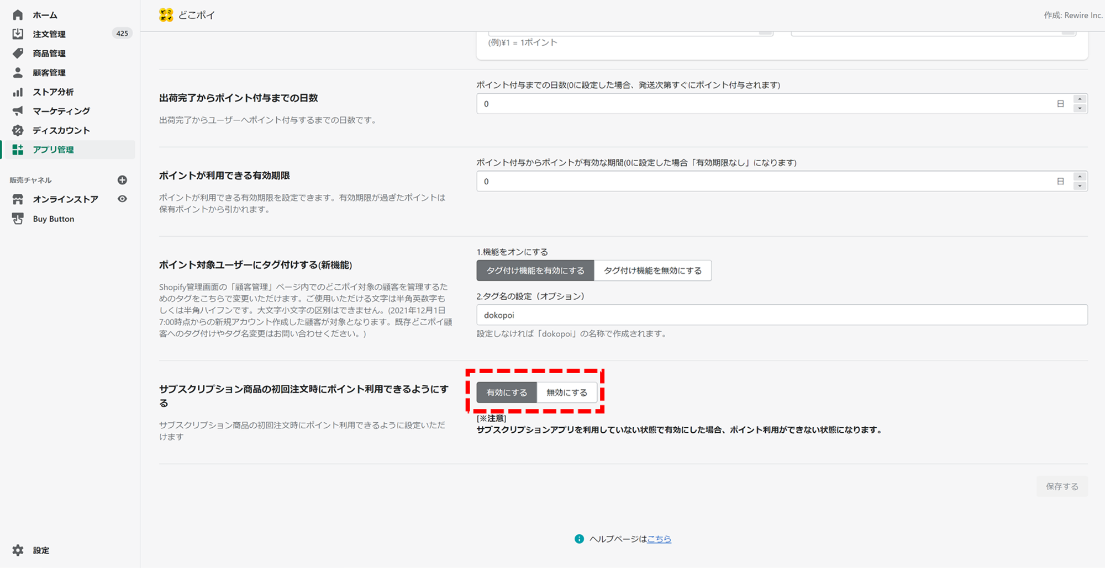Click the products tag icon
This screenshot has width=1105, height=568.
pos(18,53)
